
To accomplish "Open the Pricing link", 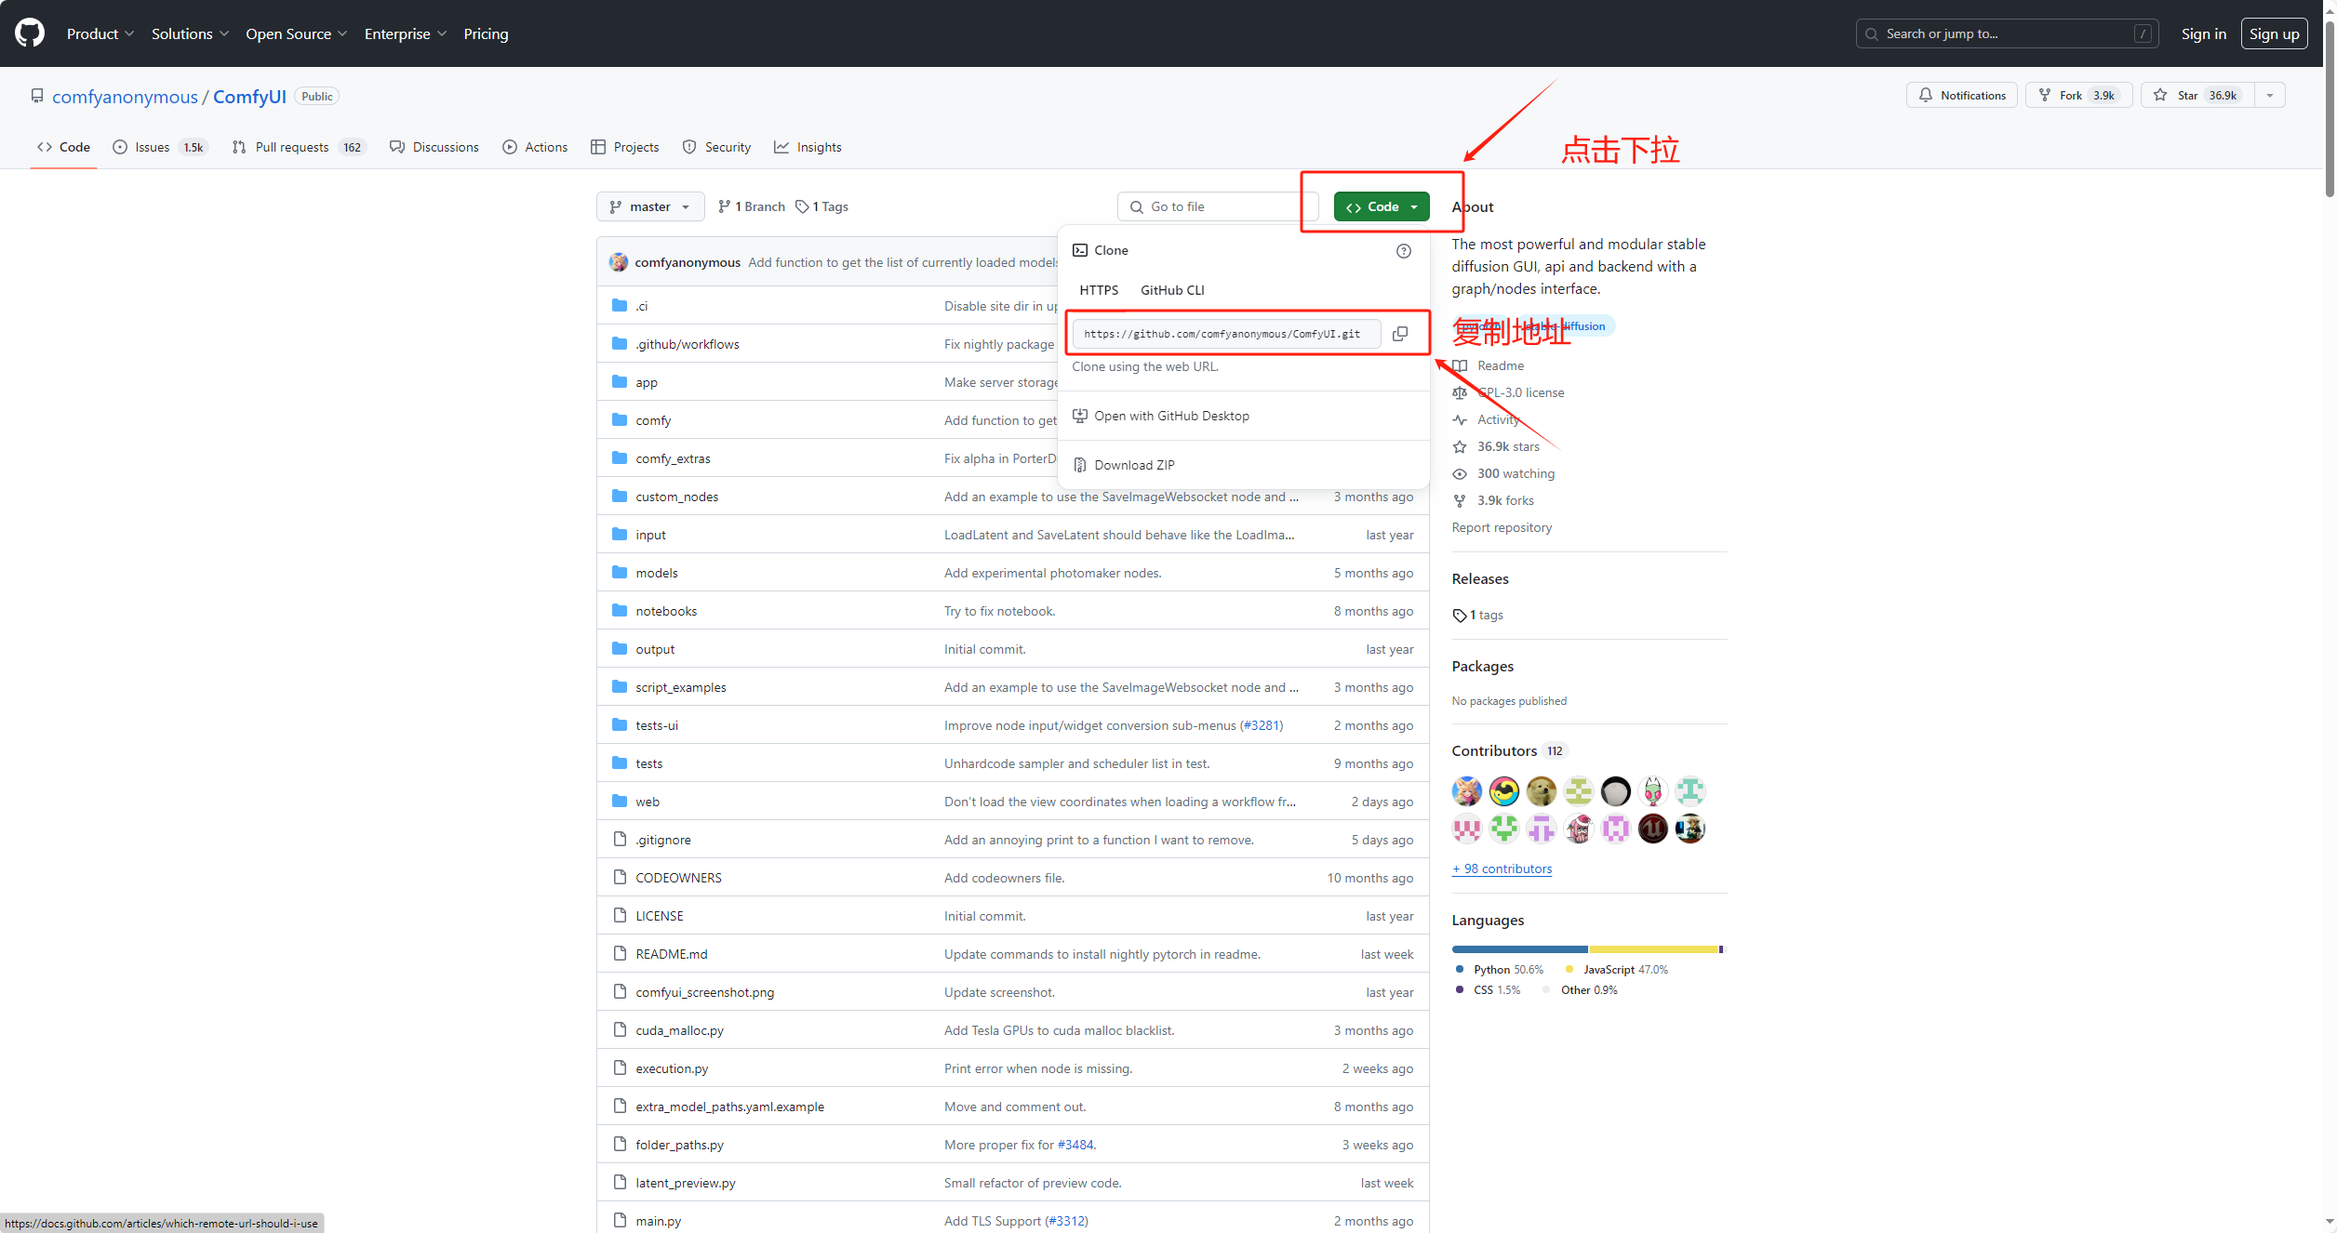I will click(486, 33).
